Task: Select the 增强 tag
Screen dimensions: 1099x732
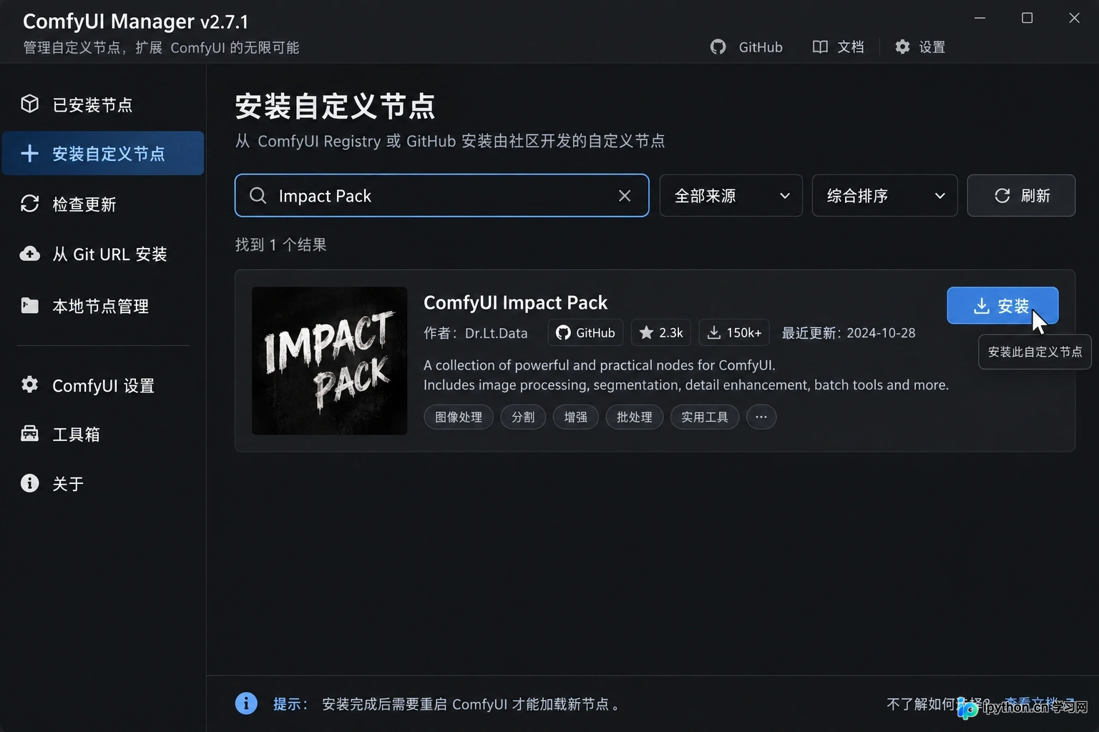Action: [576, 417]
